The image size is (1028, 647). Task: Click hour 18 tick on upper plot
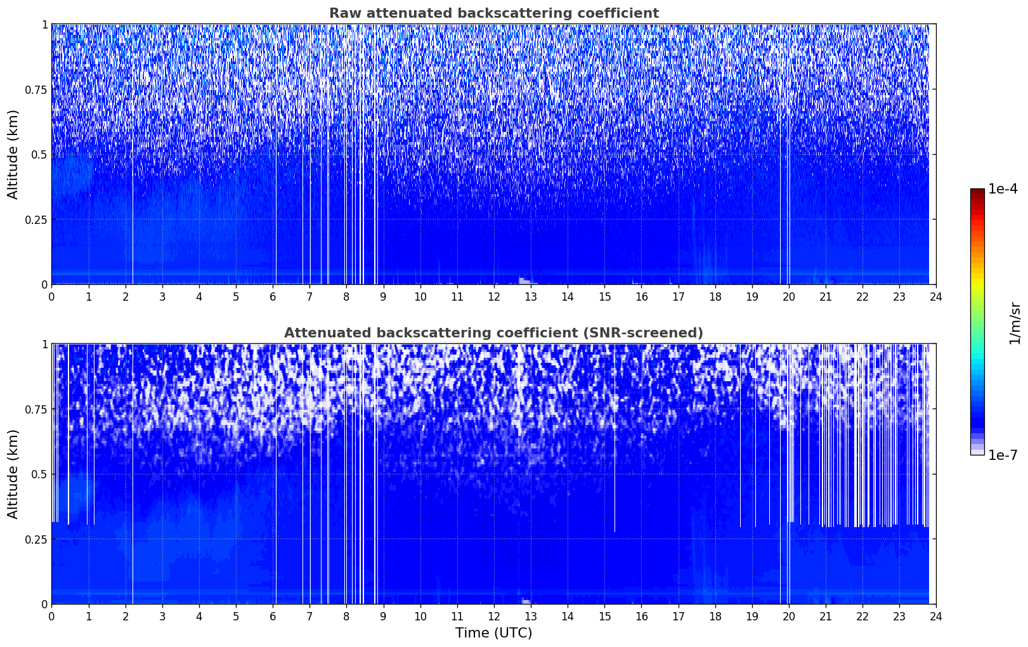point(715,296)
